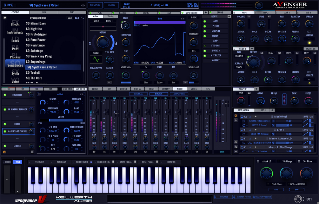
Task: Toggle MST.FILTER route LED
Action: tap(205, 56)
